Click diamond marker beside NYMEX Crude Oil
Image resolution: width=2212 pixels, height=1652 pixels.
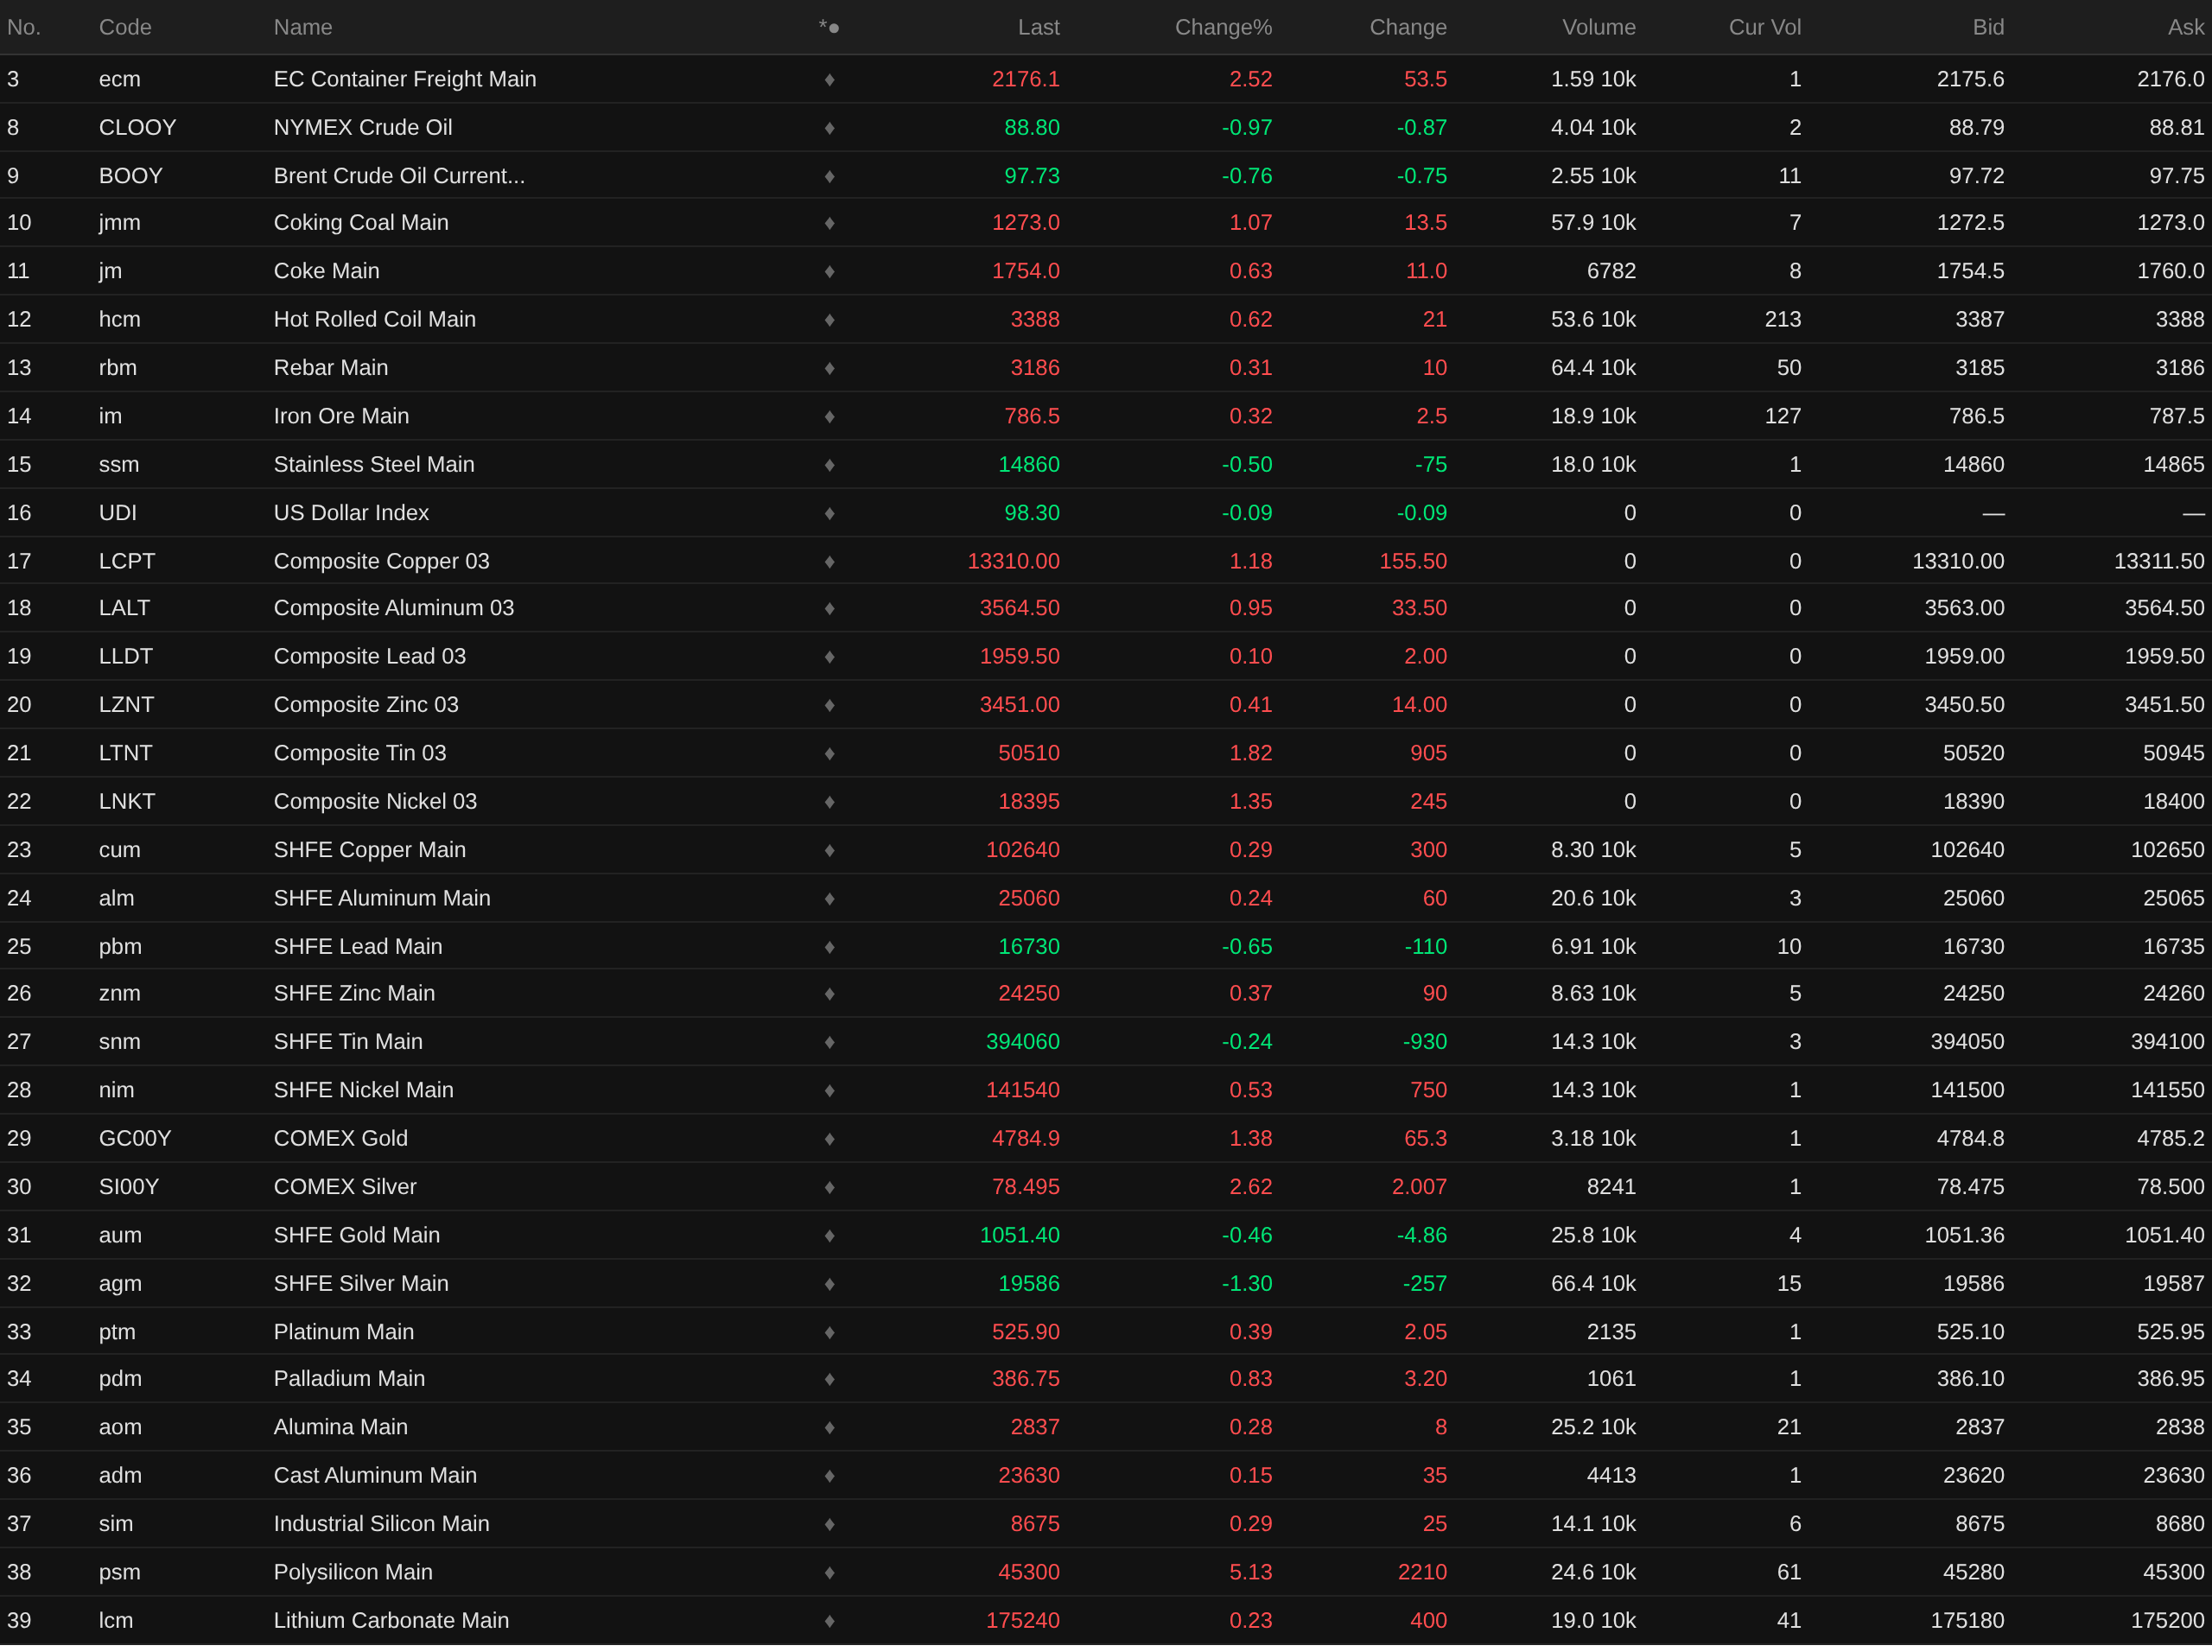coord(829,128)
